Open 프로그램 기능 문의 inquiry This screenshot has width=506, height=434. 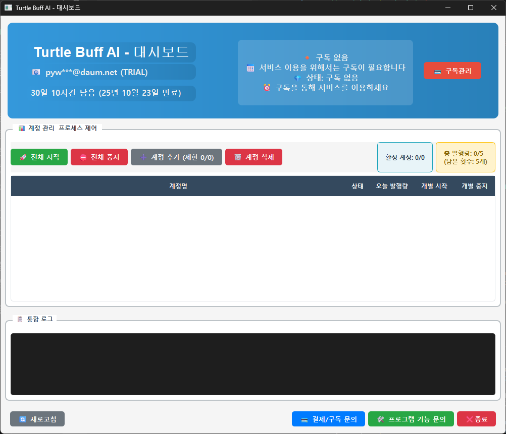411,419
